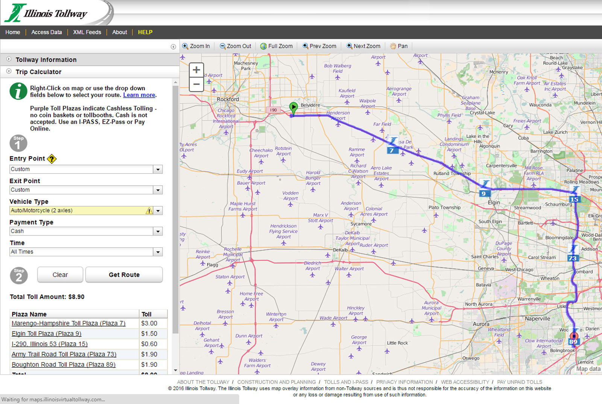
Task: Click the Get Route button
Action: 124,275
